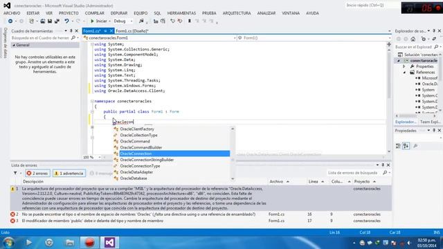Screen dimensions: 443x249
Task: Open the PROYECTO menu
Action: click(x=69, y=13)
